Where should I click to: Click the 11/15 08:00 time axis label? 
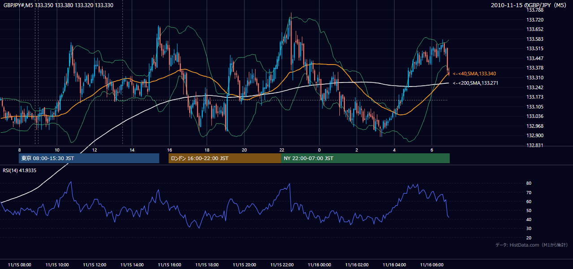click(x=20, y=265)
